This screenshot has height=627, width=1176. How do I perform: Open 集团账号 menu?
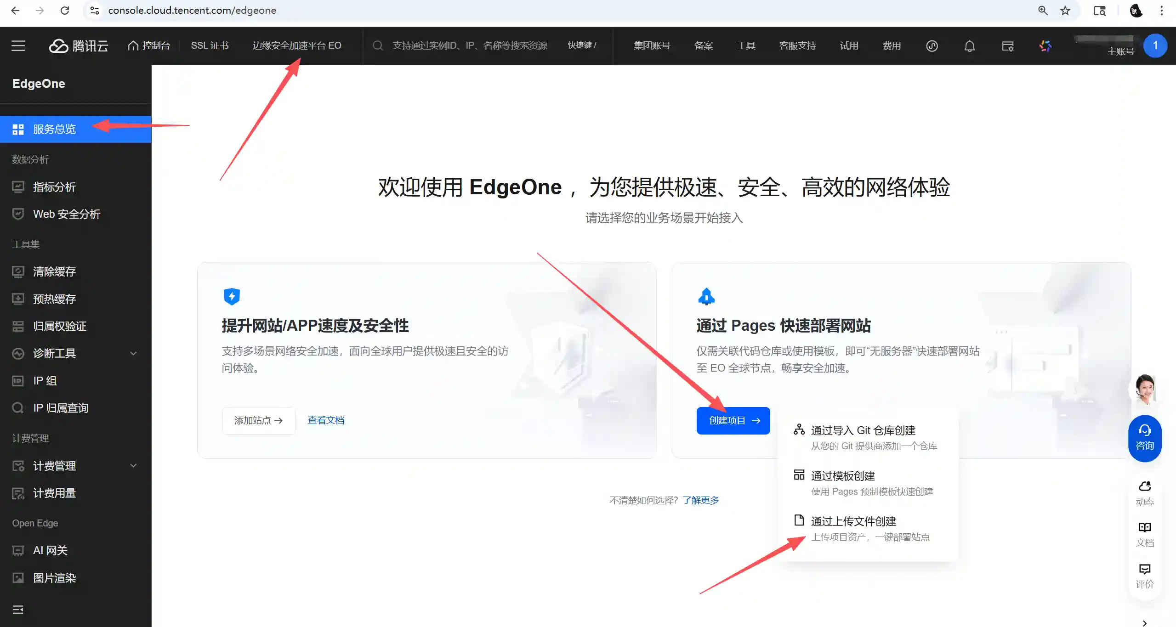(x=652, y=45)
